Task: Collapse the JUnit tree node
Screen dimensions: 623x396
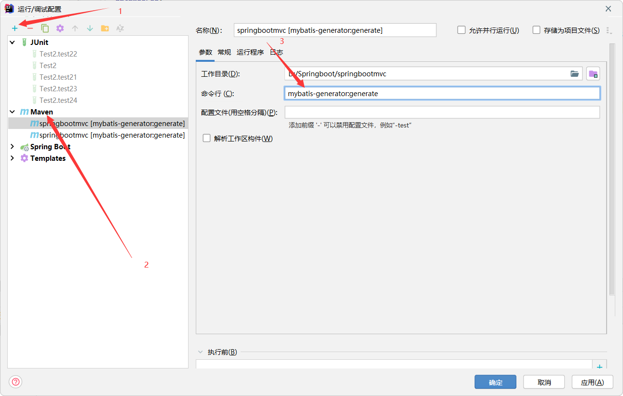Action: (13, 42)
